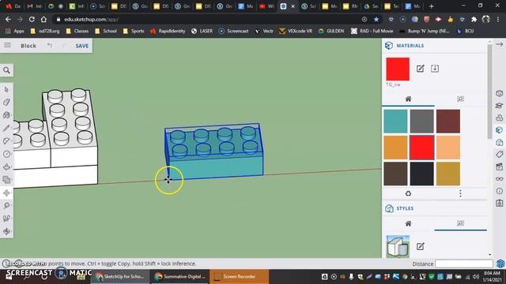Open the Scenes panel
506x284 pixels.
[499, 166]
